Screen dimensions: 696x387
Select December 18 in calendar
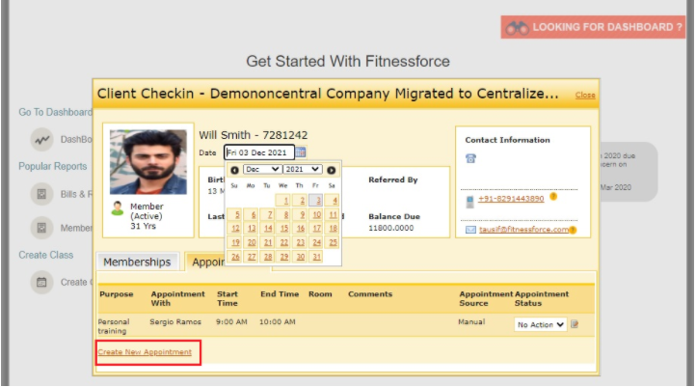[x=333, y=228]
